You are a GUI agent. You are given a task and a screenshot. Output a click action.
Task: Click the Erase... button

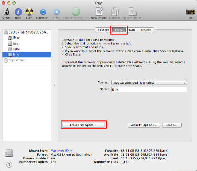(x=172, y=125)
